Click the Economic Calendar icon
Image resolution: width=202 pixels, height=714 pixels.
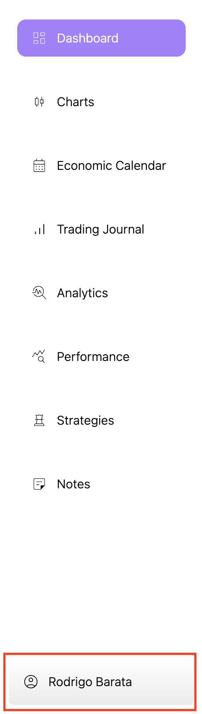(x=39, y=165)
